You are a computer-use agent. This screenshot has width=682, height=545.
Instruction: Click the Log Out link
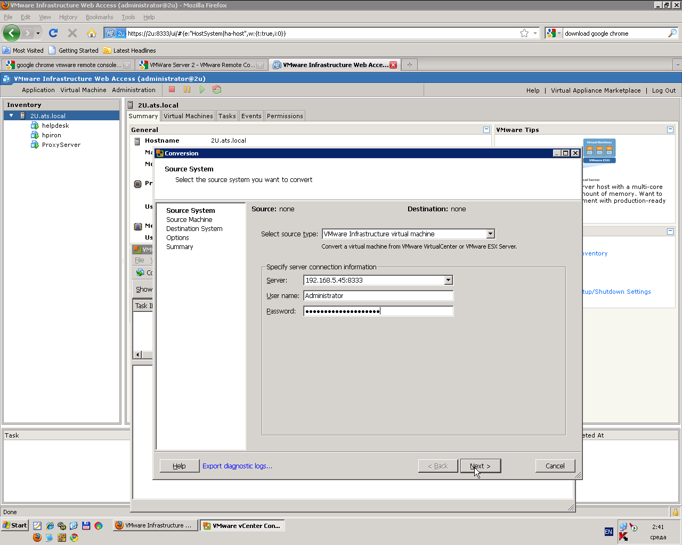coord(664,90)
